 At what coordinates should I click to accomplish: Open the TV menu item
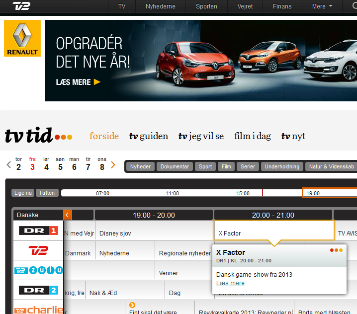pyautogui.click(x=122, y=6)
